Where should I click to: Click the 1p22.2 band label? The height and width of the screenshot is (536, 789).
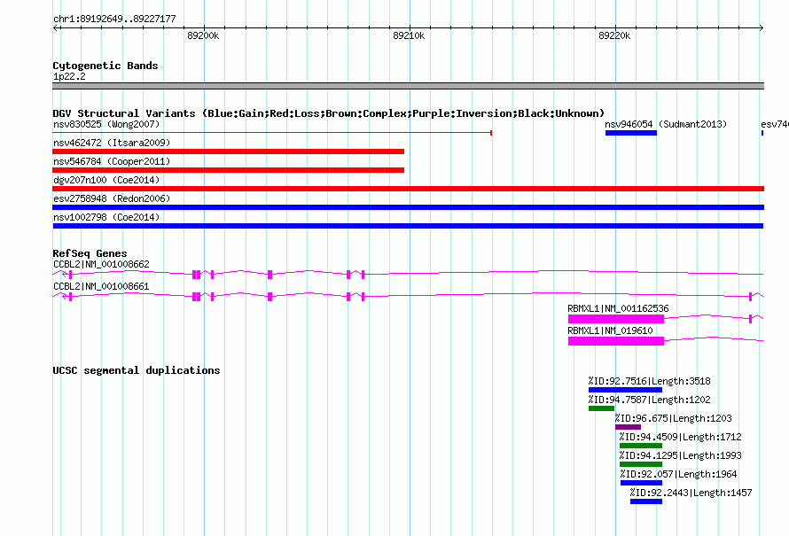69,76
